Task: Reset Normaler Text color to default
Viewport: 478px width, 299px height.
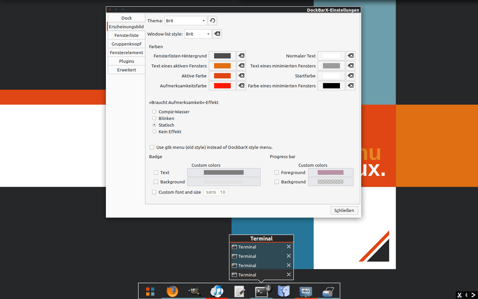Action: coord(351,56)
